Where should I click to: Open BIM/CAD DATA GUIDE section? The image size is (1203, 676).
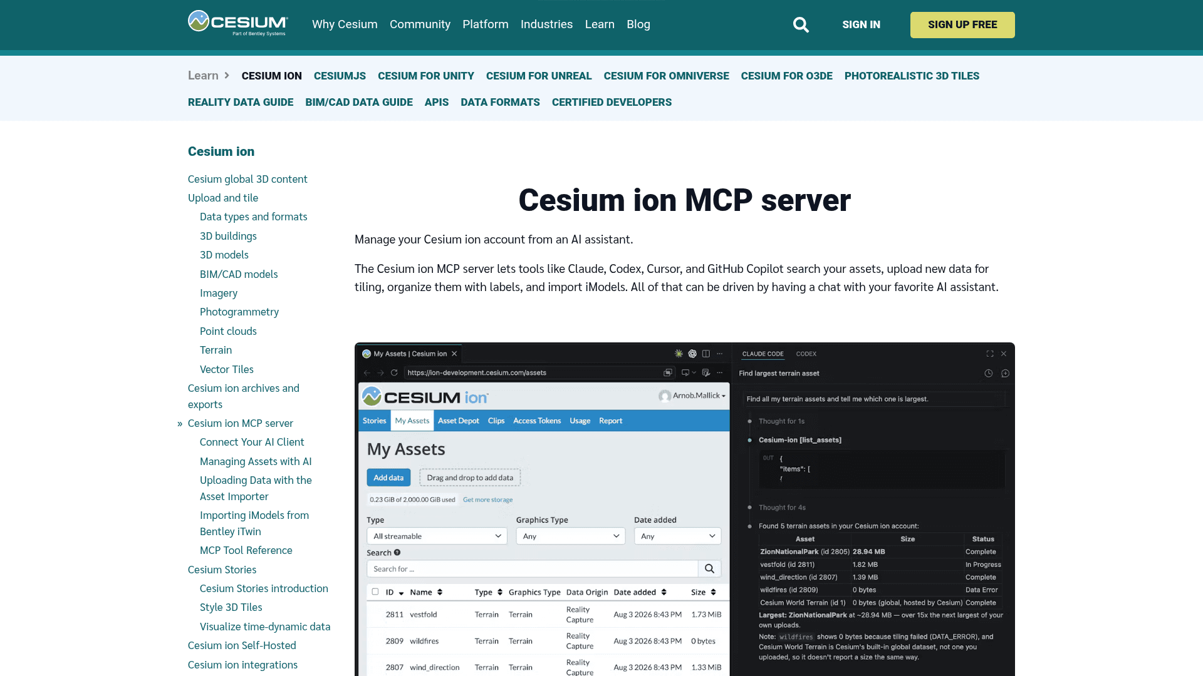coord(359,102)
